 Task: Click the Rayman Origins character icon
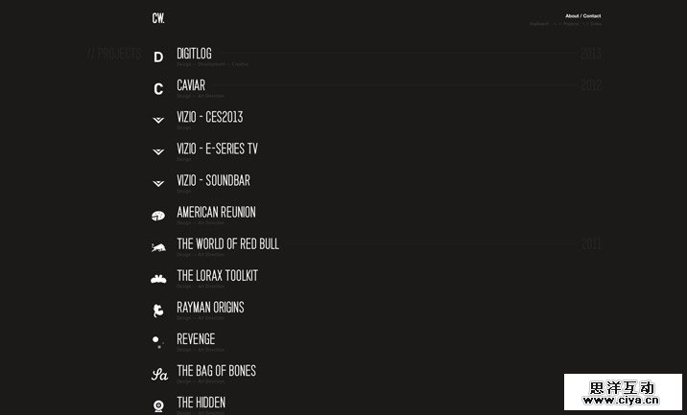(158, 311)
